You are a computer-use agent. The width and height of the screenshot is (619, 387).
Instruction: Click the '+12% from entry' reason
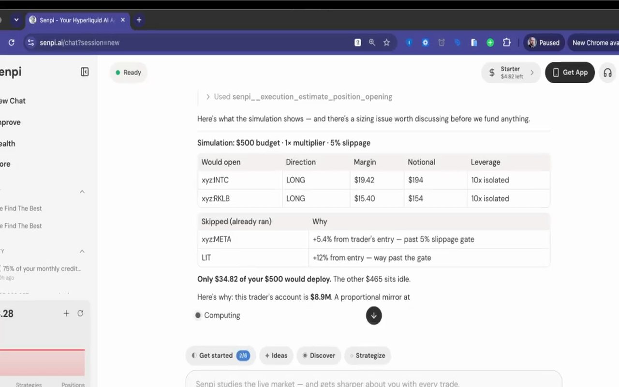(x=371, y=257)
